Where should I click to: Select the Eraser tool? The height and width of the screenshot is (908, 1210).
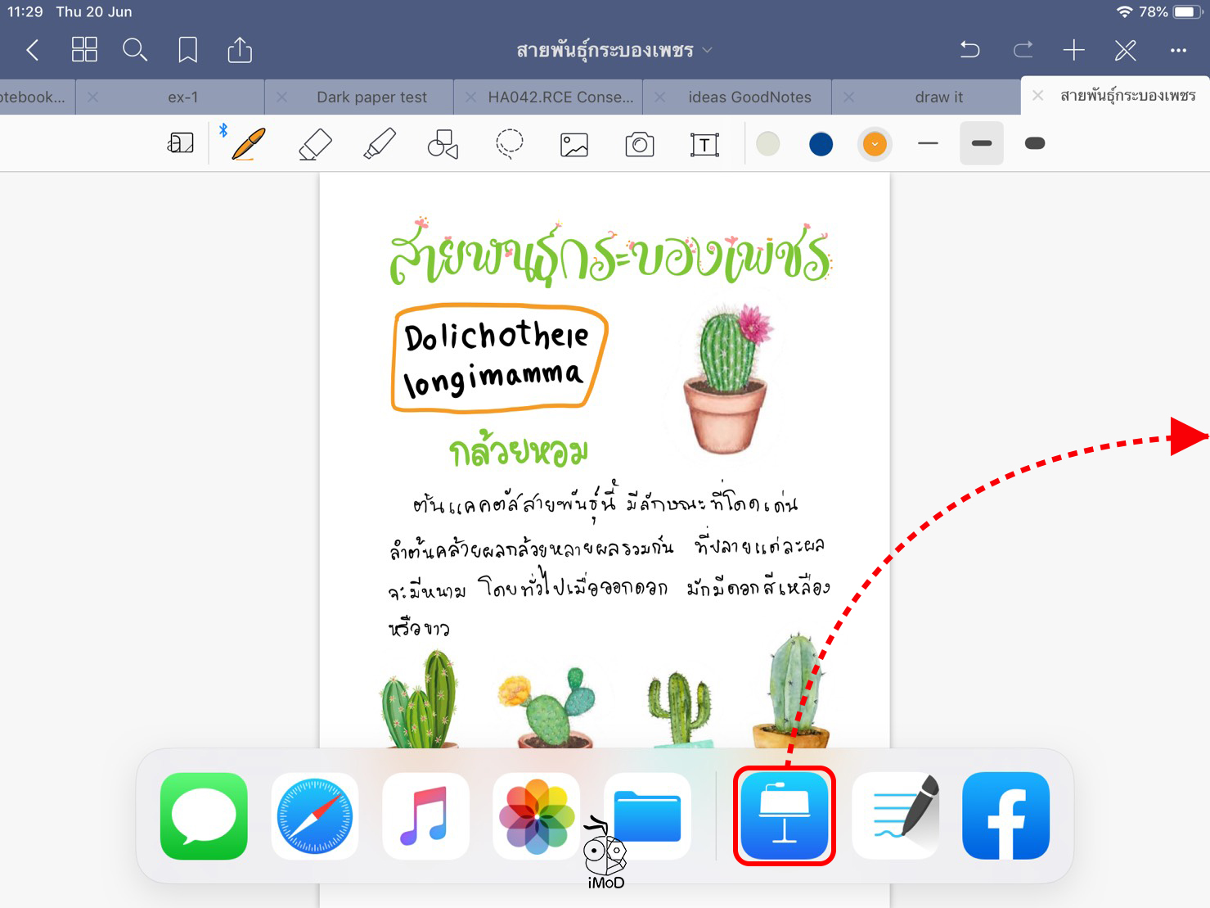[x=315, y=144]
